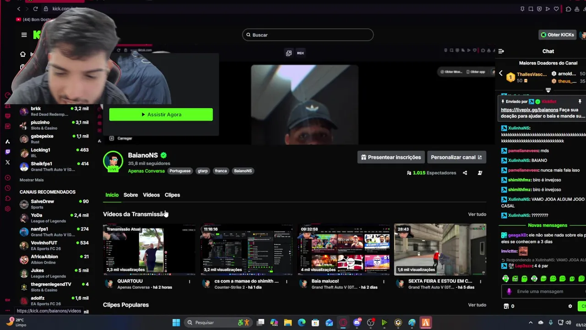Click the browser reload icon
Viewport: 586px width, 330px height.
[x=35, y=9]
